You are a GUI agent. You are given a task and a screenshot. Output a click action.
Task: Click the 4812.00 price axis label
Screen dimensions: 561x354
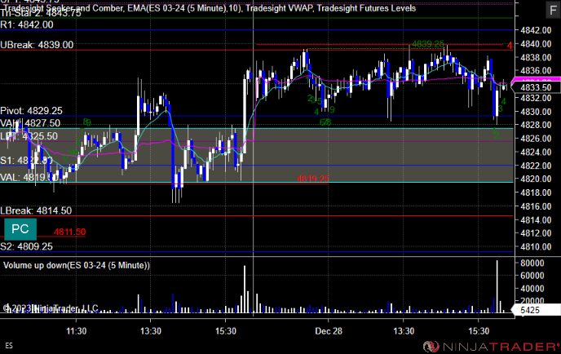(536, 233)
